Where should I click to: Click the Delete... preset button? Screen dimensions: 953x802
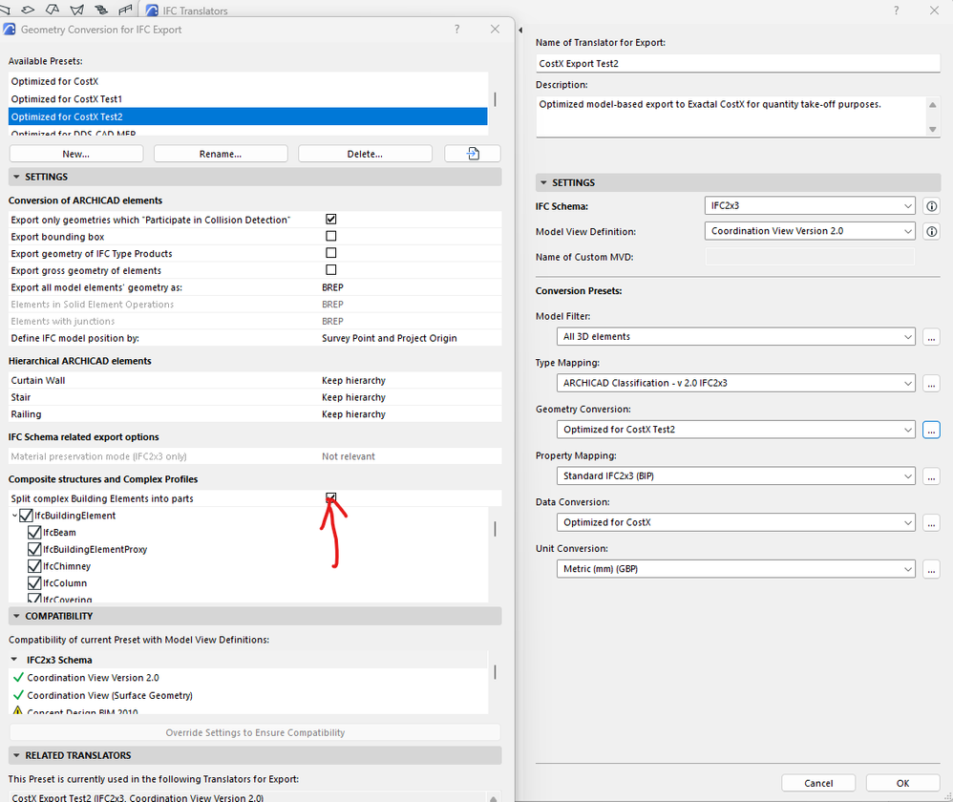tap(366, 154)
